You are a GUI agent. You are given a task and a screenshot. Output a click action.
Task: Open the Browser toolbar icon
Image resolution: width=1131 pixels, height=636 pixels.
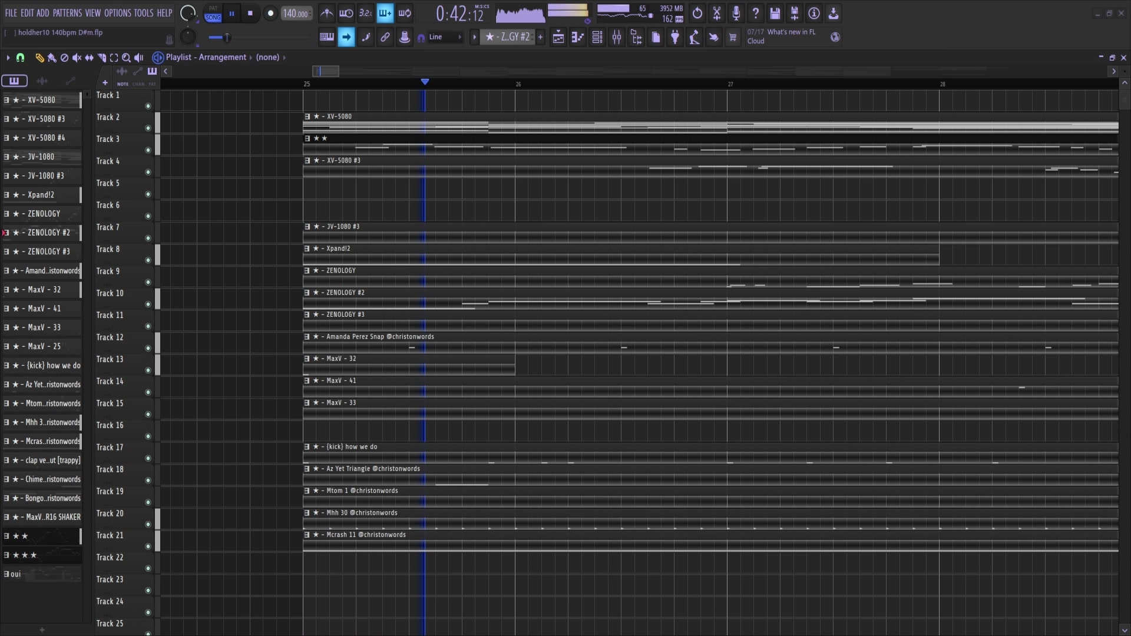coord(636,38)
